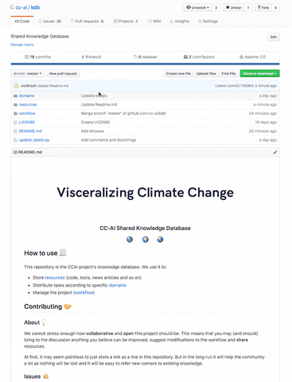Image resolution: width=292 pixels, height=382 pixels.
Task: Open the README.md file link
Action: [x=30, y=131]
